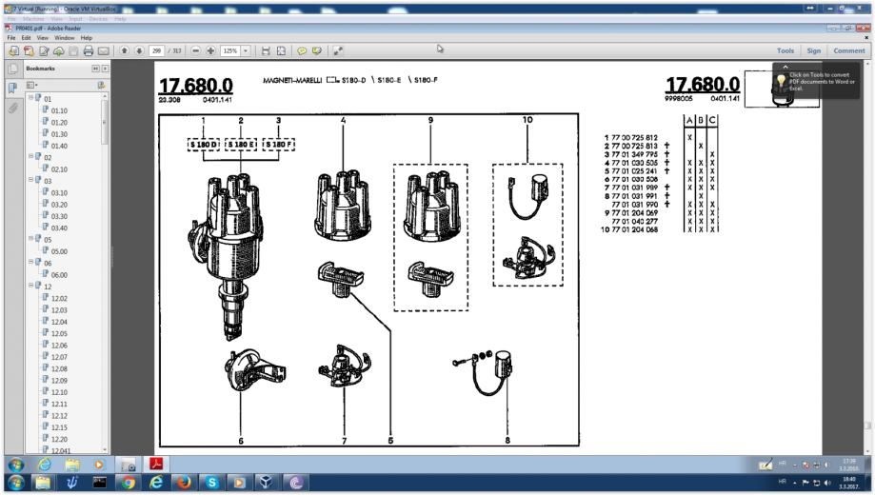This screenshot has width=875, height=495.
Task: Collapse the 02 bookmark group
Action: coord(30,156)
